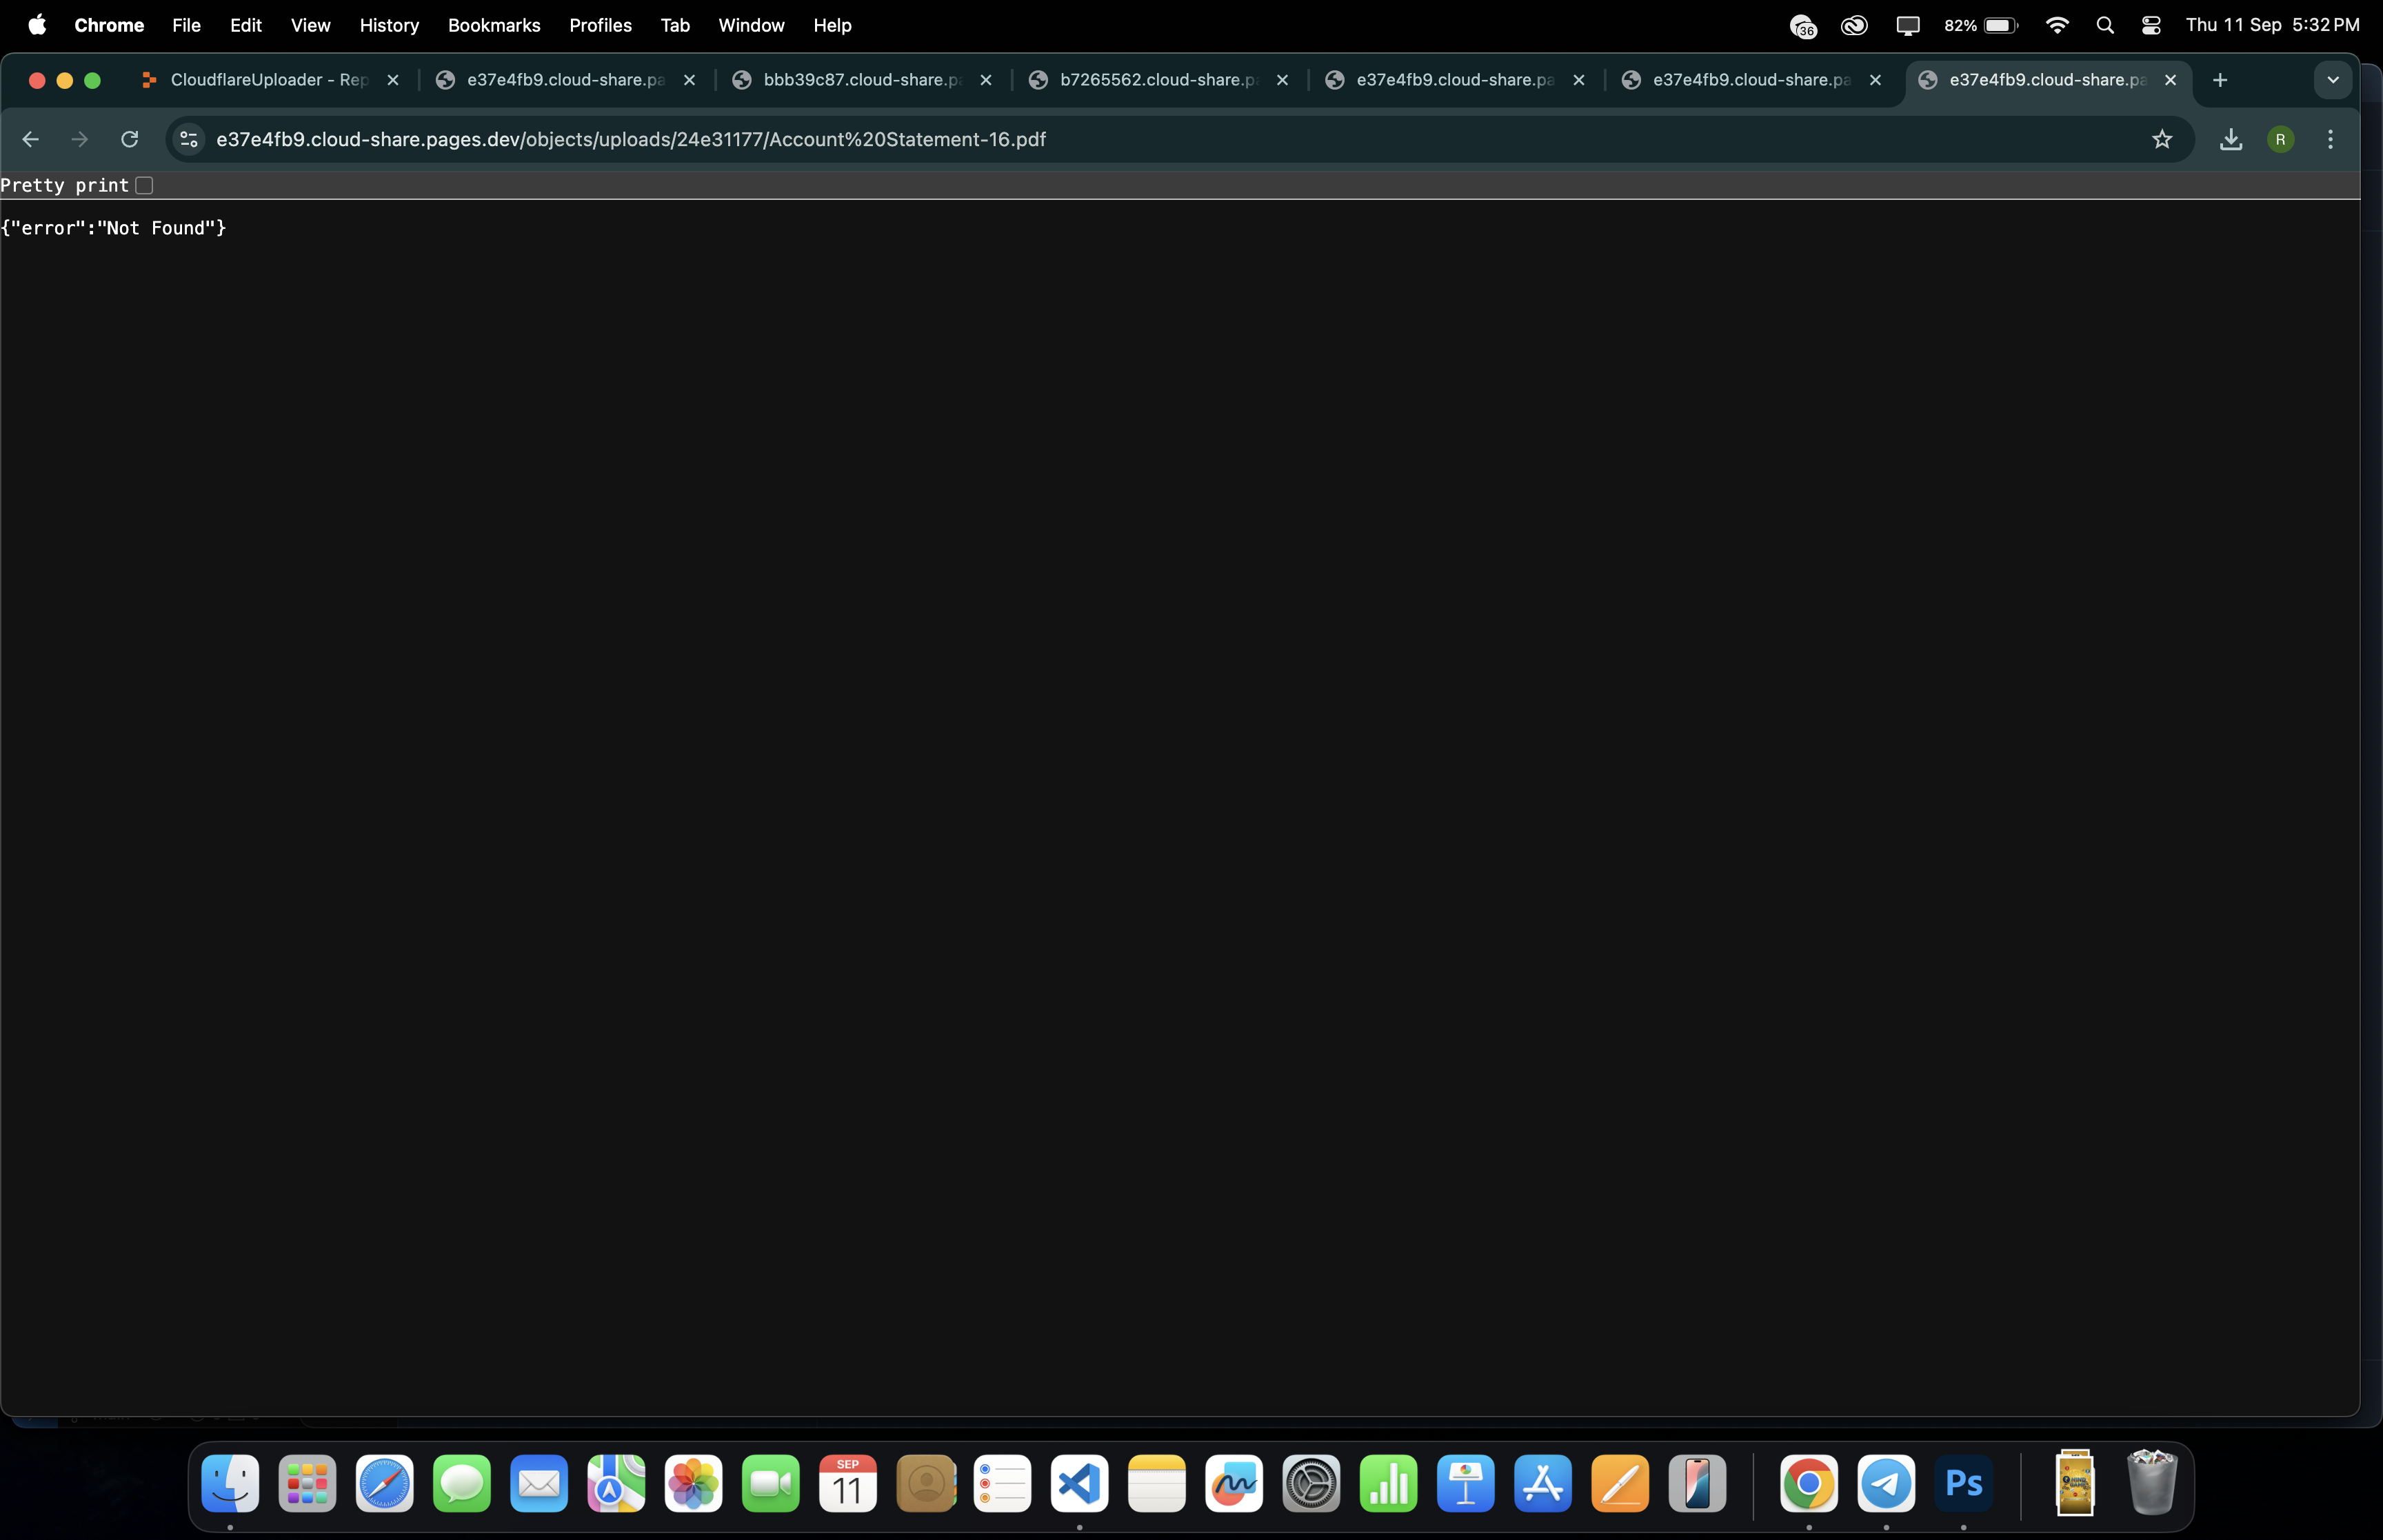The image size is (2383, 1540).
Task: Open site information icon in address bar
Action: point(189,139)
